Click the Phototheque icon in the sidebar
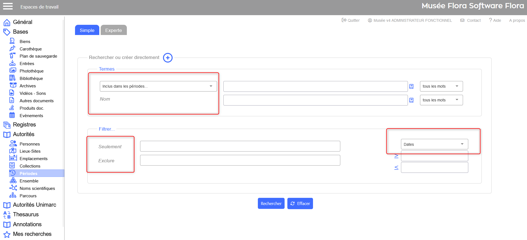The image size is (527, 240). click(13, 71)
